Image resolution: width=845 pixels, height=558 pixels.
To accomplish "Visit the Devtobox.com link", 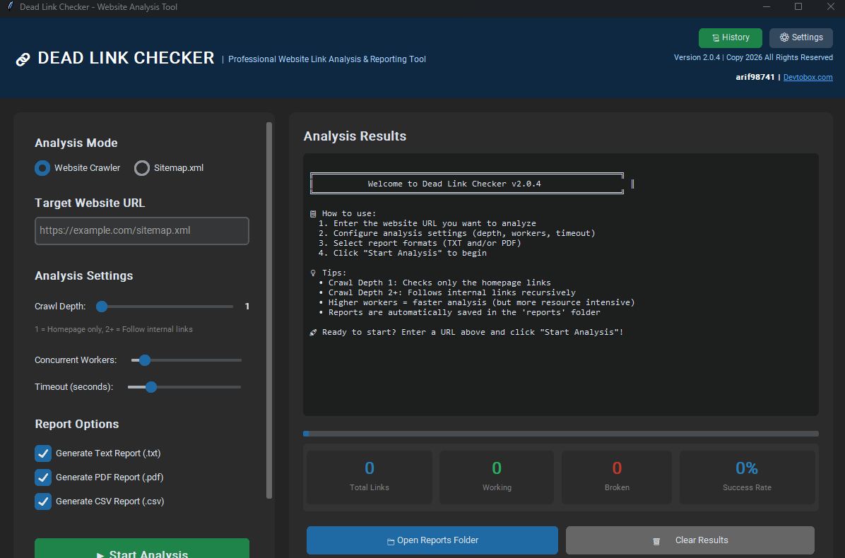I will click(808, 77).
